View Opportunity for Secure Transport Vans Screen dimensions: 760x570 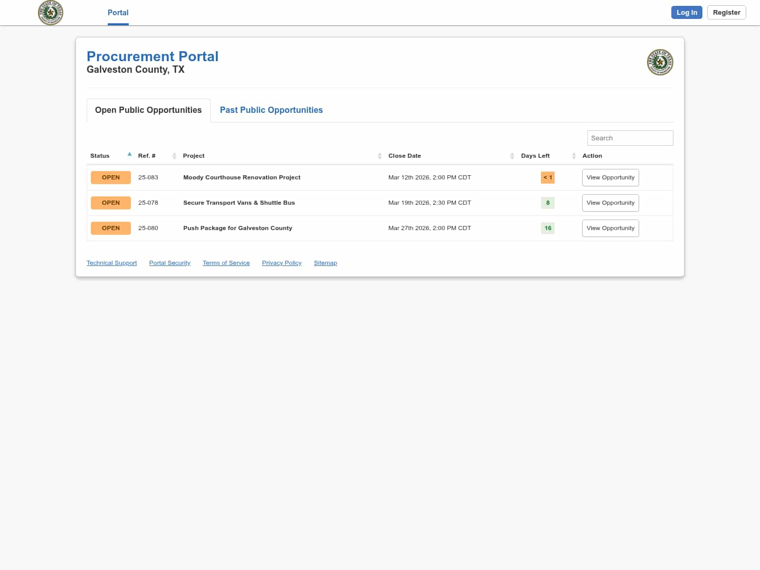click(610, 203)
